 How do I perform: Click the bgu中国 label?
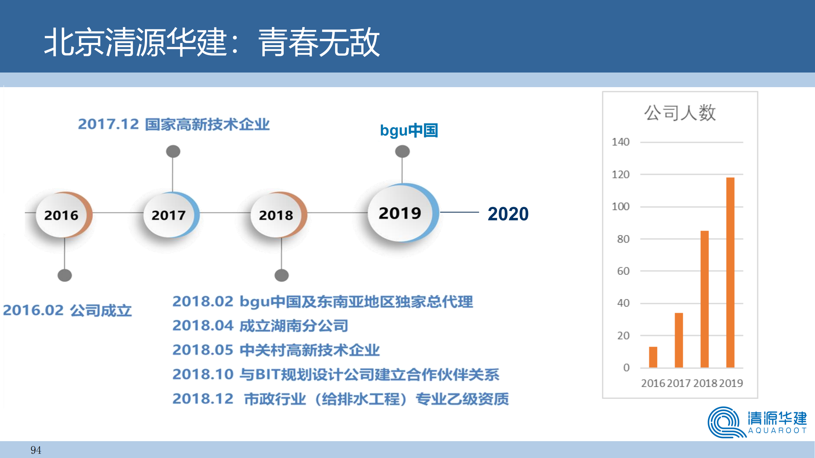(409, 130)
